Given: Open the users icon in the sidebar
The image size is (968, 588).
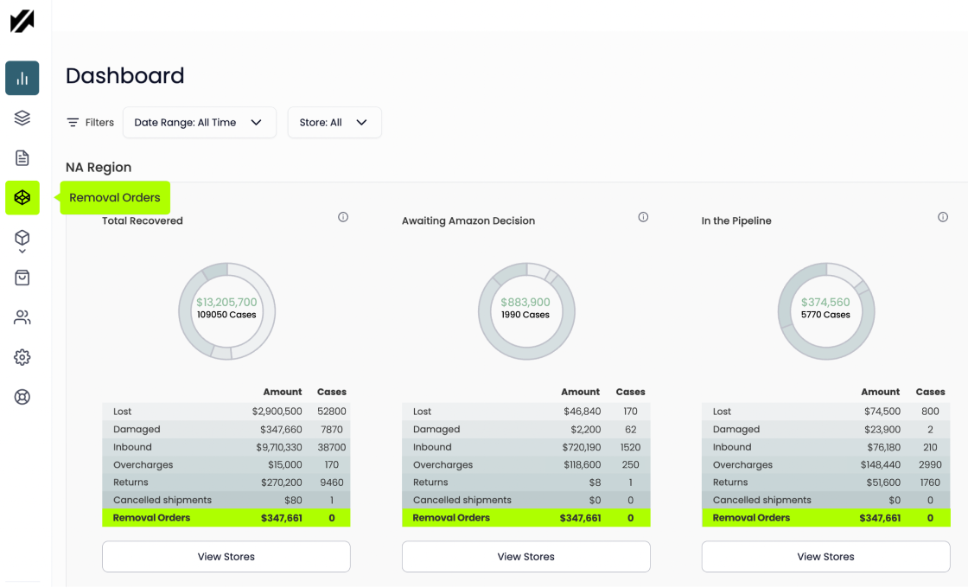Looking at the screenshot, I should 22,316.
